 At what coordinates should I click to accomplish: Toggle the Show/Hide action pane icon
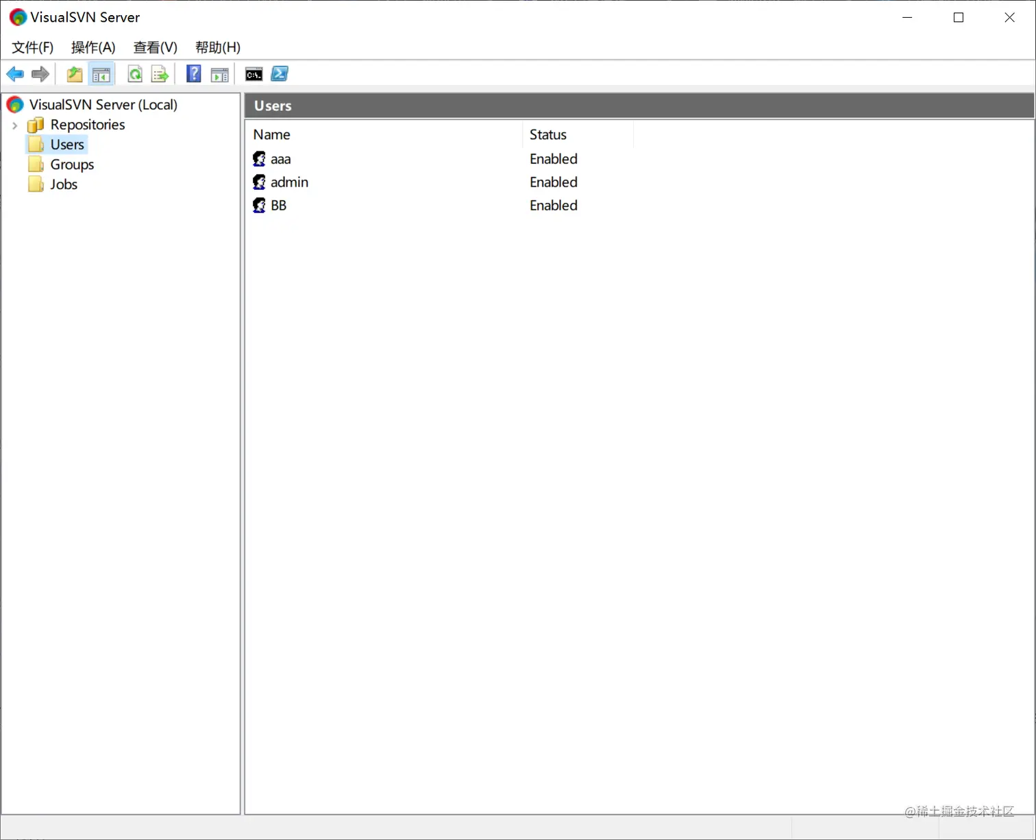220,75
